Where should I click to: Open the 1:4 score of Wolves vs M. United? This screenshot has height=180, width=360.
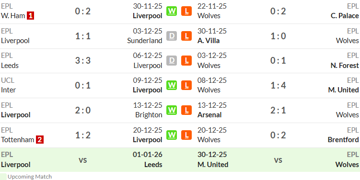click(x=278, y=86)
